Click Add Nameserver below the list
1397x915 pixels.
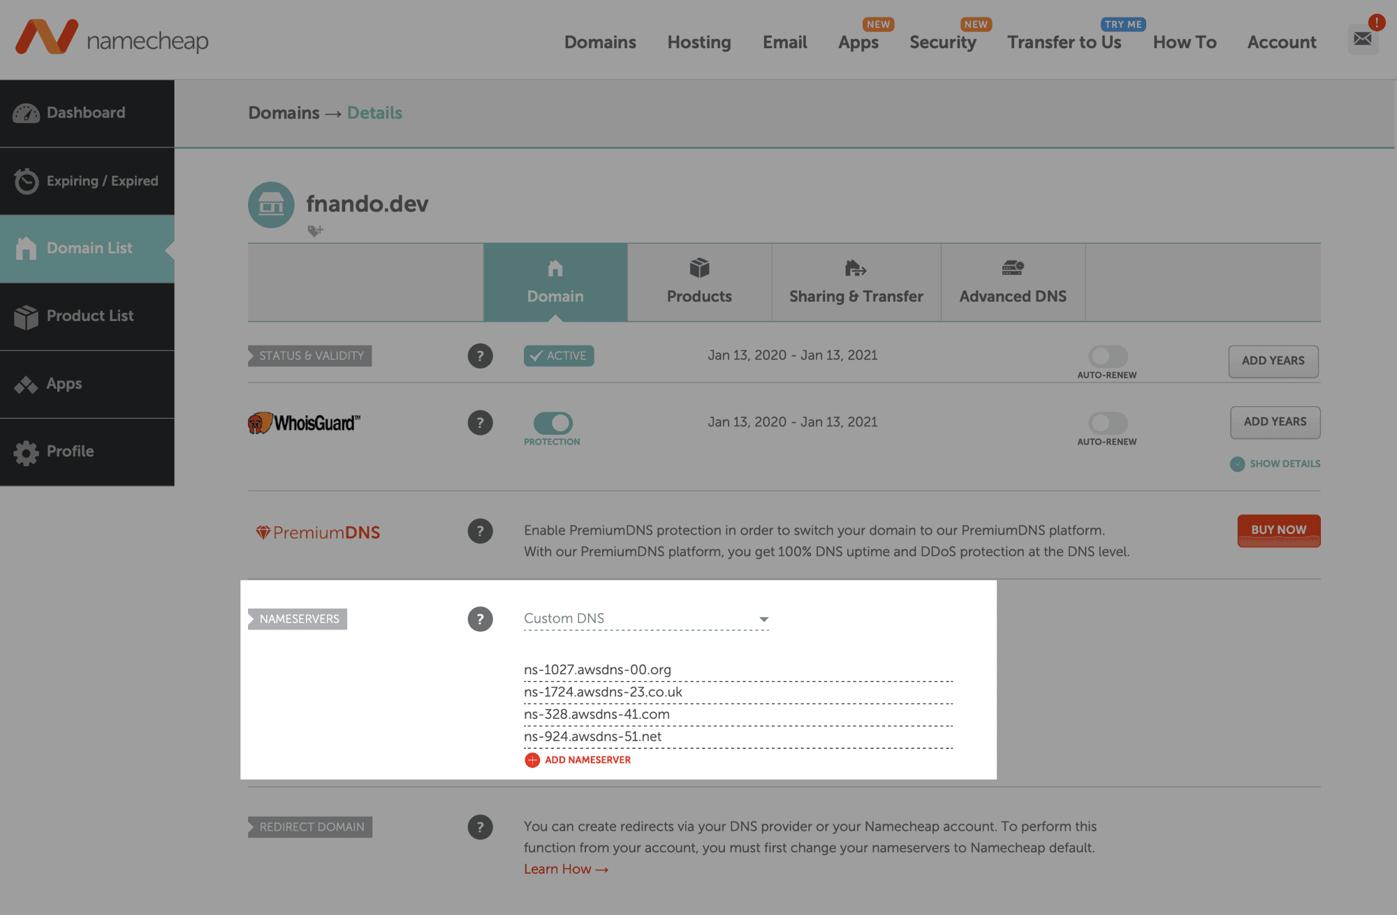tap(578, 759)
